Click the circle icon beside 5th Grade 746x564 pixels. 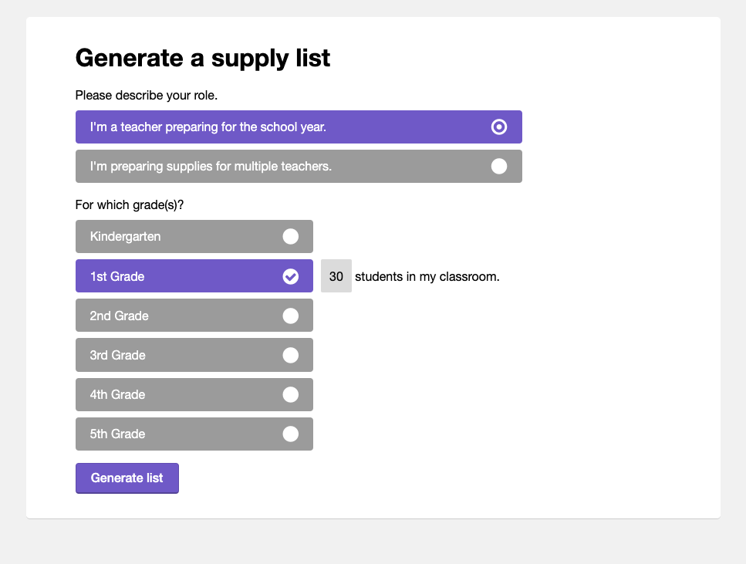click(x=290, y=434)
